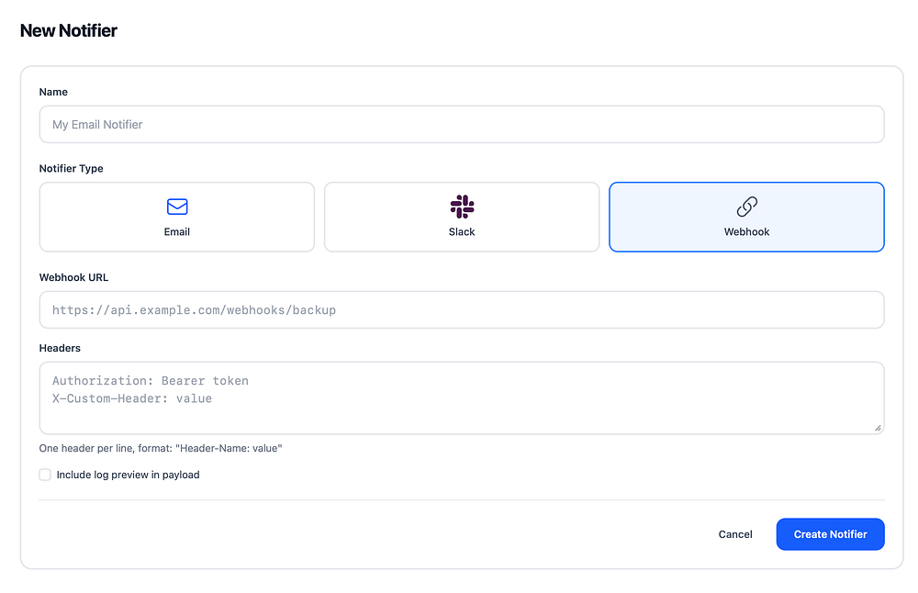Viewport: 918px width, 593px height.
Task: Focus the Name input field
Action: coord(461,125)
